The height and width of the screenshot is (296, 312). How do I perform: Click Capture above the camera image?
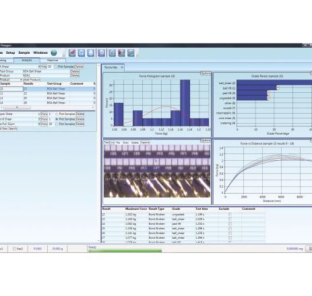(145, 143)
